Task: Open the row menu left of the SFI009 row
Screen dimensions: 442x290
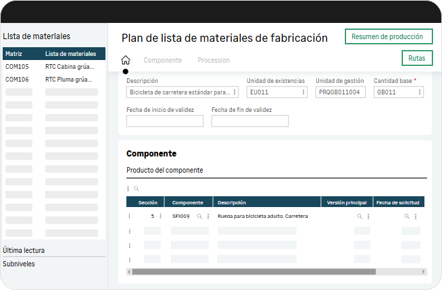Action: point(129,216)
